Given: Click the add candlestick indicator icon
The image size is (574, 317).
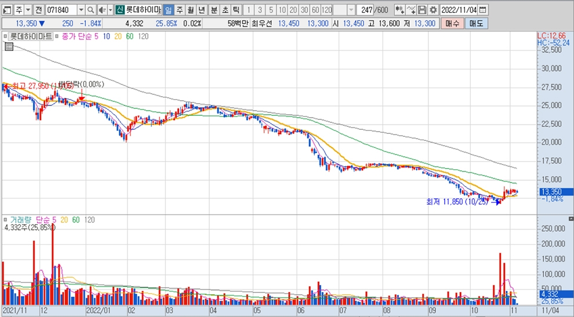Looking at the screenshot, I should coord(399,10).
